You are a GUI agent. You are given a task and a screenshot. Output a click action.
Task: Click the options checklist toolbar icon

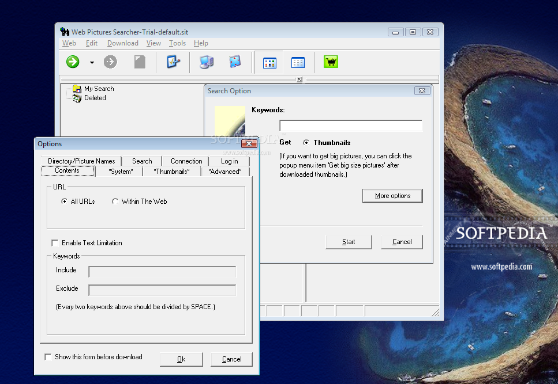point(173,62)
